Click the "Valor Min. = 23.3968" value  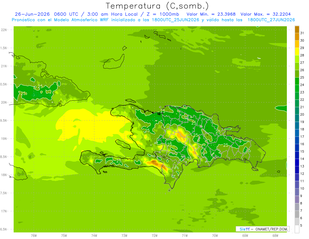(211, 14)
